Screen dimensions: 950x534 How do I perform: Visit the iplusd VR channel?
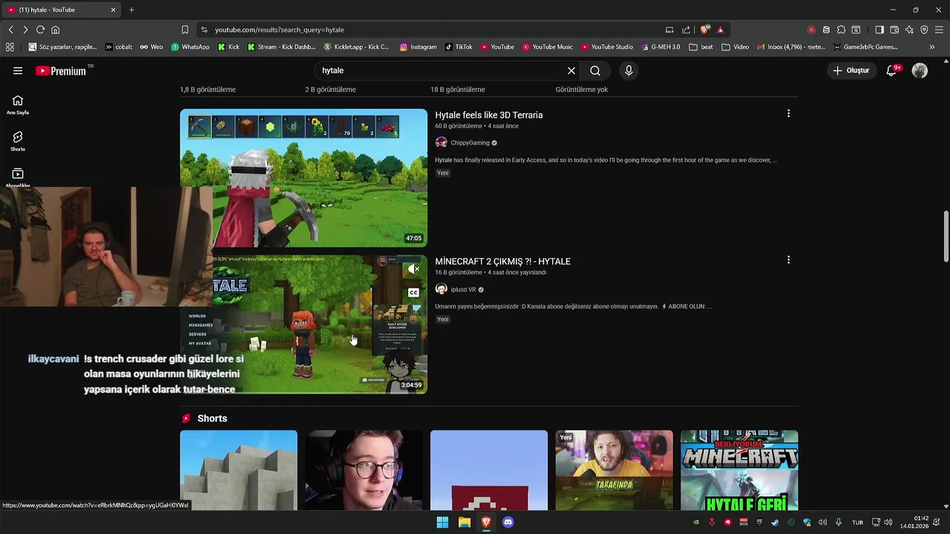point(463,289)
